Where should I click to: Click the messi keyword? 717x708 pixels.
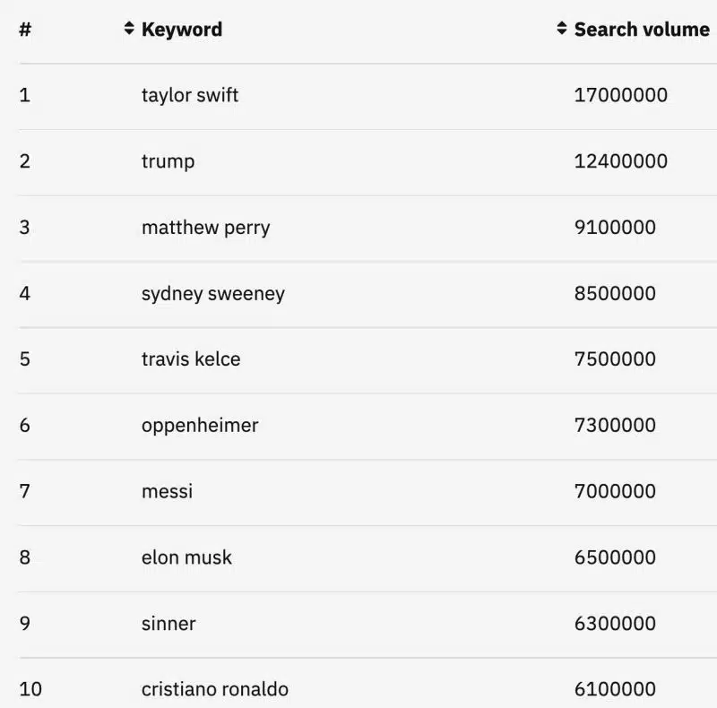(x=167, y=491)
